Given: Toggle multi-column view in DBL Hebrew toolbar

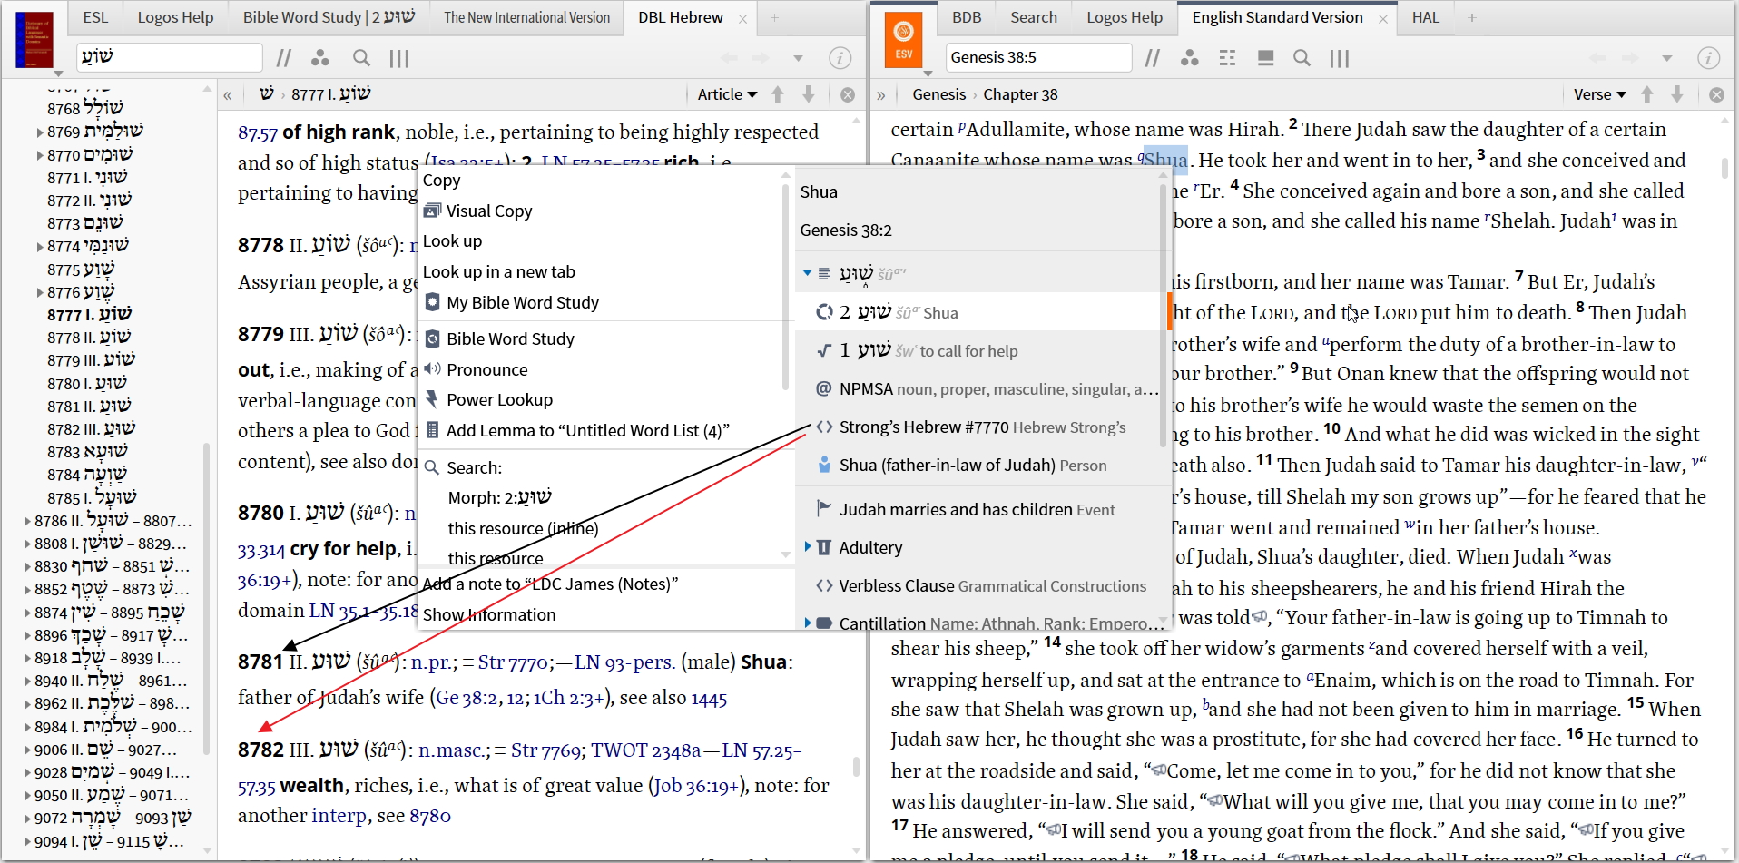Looking at the screenshot, I should point(399,58).
